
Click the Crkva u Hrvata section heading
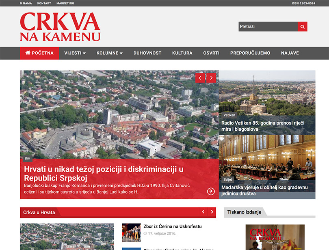(x=39, y=212)
